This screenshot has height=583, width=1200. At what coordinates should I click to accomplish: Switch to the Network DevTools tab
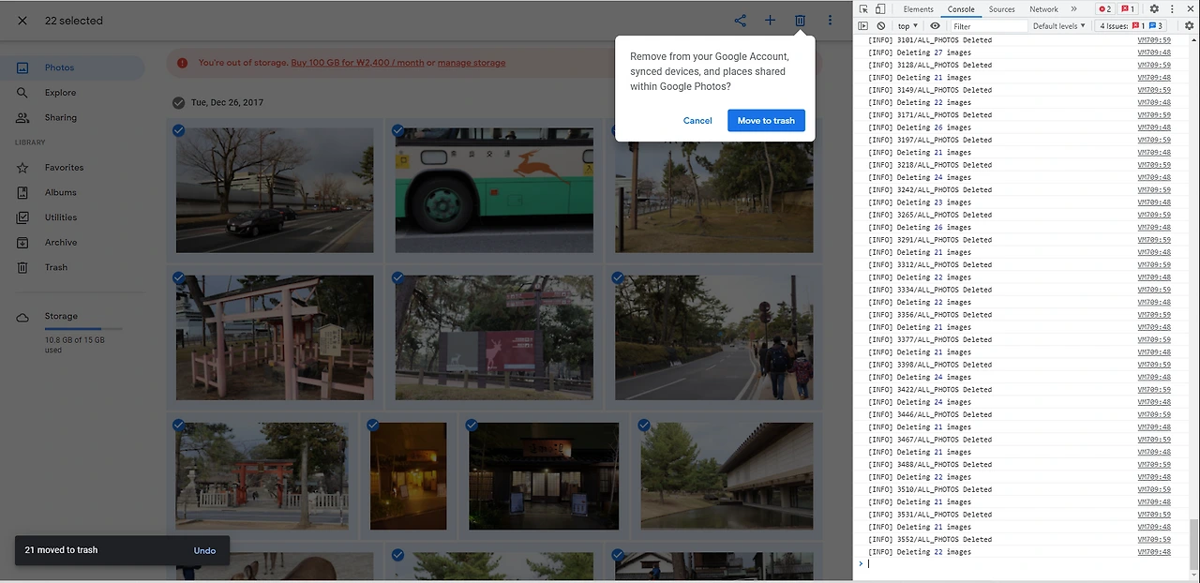[1043, 9]
